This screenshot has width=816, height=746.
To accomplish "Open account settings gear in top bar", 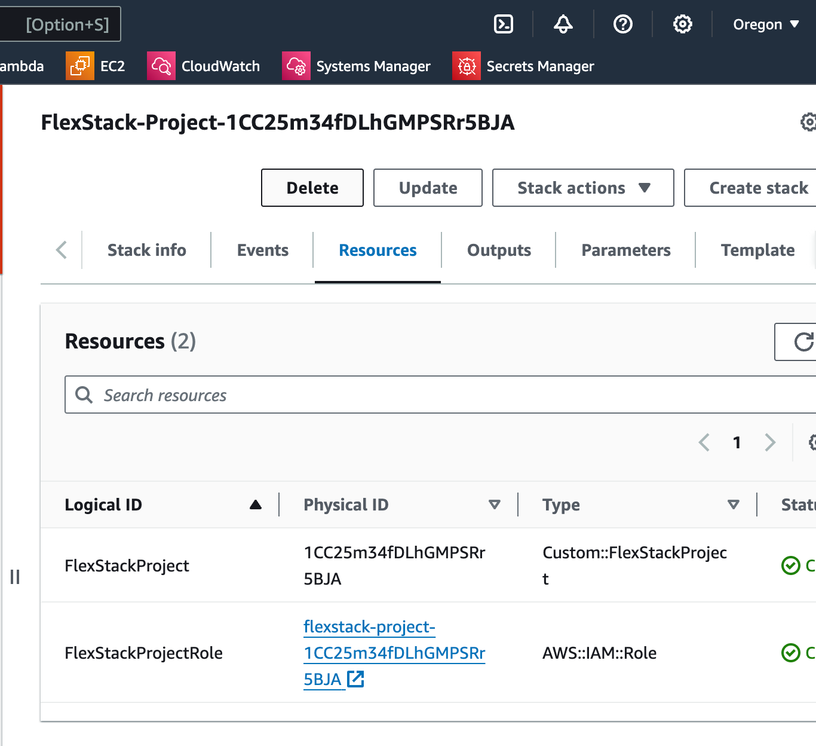I will (682, 24).
